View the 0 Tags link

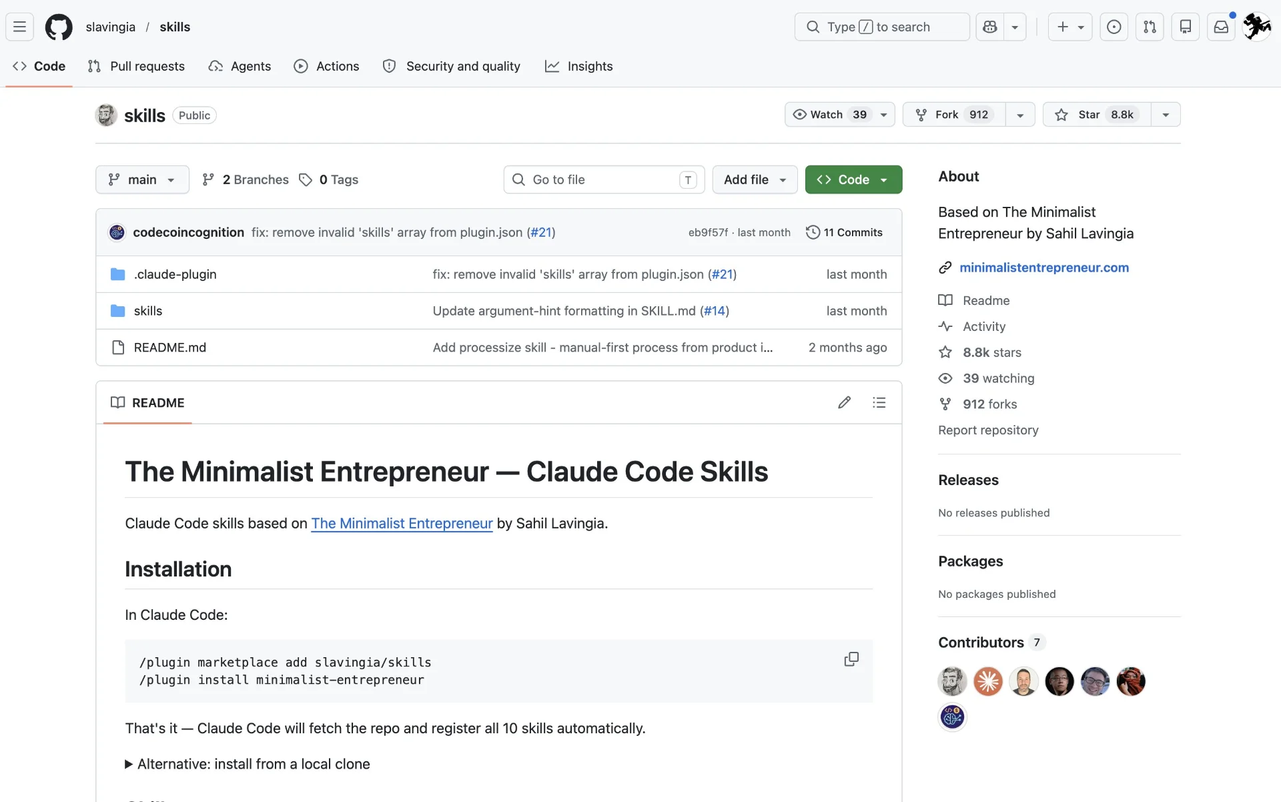(329, 179)
